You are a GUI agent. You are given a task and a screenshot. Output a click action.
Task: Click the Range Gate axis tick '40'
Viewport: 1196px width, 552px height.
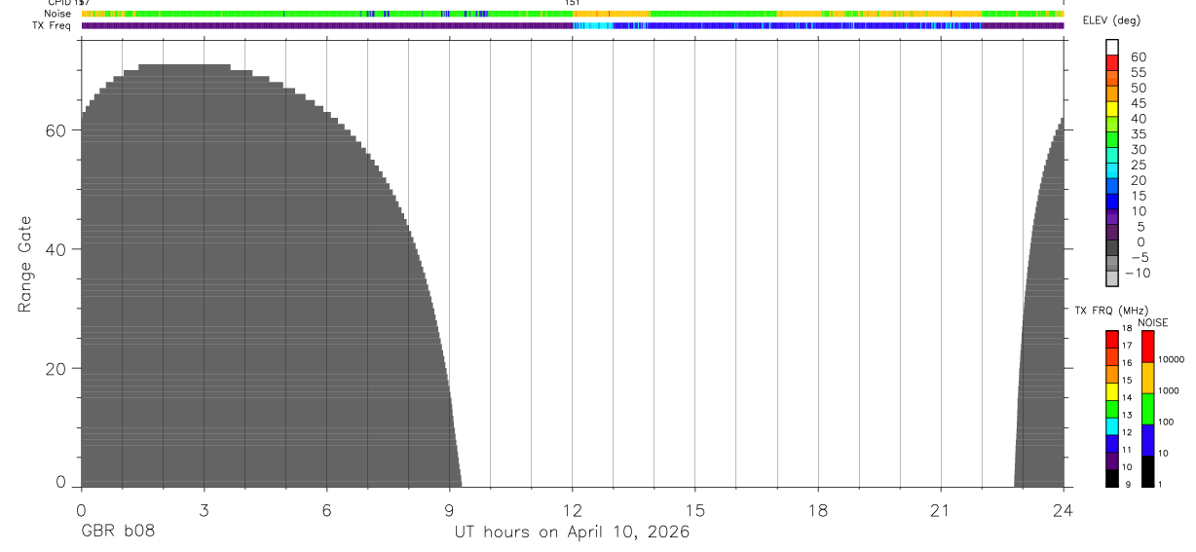[x=57, y=249]
